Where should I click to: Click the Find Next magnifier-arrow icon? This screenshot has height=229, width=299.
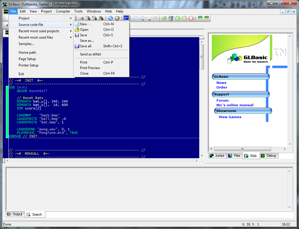[142, 18]
